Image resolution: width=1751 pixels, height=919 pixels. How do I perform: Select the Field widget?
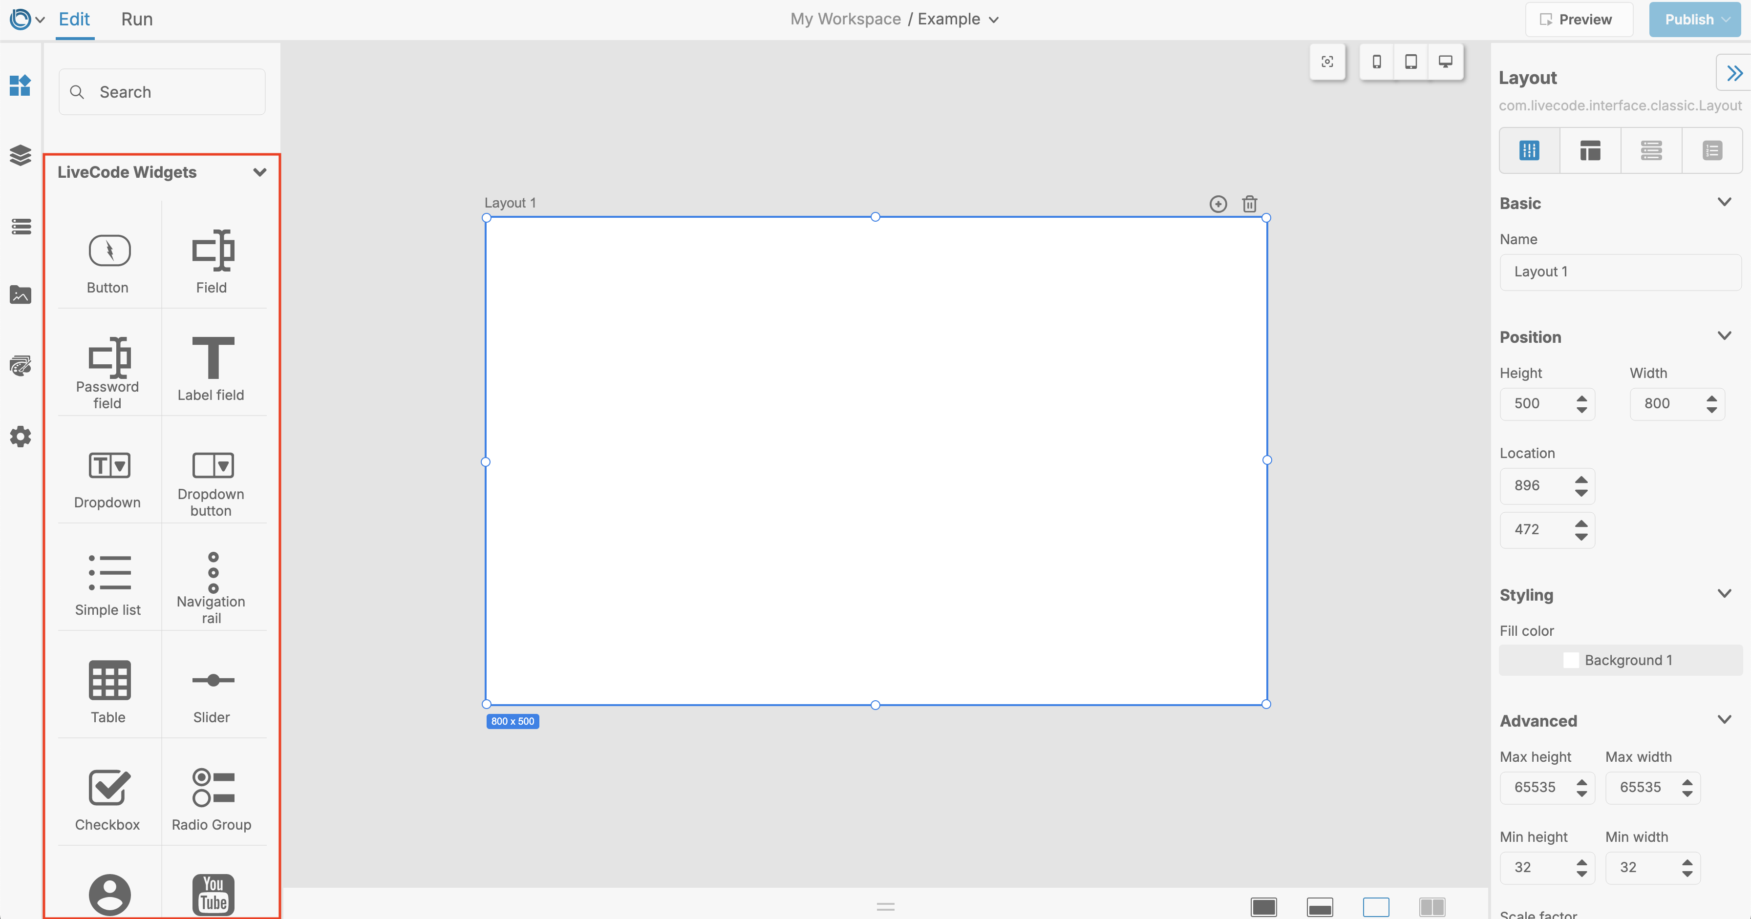(213, 256)
